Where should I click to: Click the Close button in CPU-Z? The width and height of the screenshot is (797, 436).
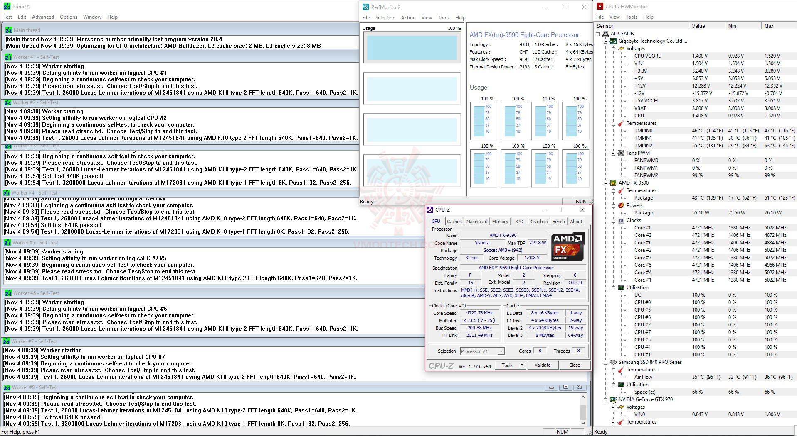click(575, 365)
